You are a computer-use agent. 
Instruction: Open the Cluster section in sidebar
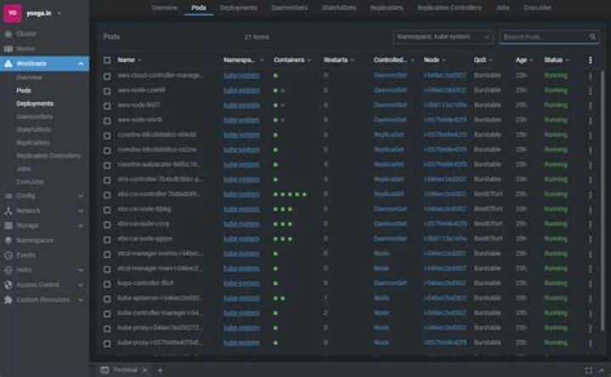(26, 34)
